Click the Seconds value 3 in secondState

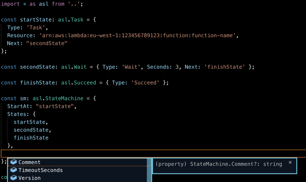tap(177, 67)
